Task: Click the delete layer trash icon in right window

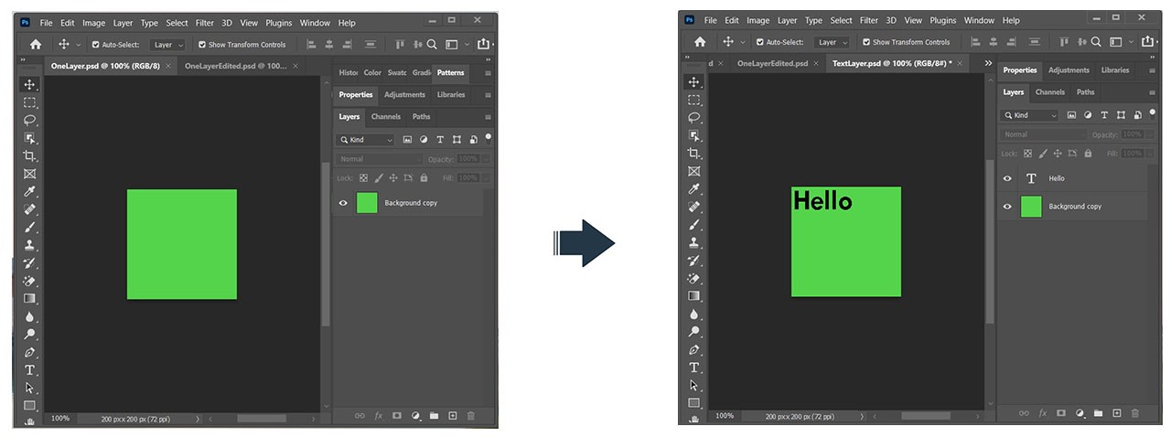Action: [1135, 413]
